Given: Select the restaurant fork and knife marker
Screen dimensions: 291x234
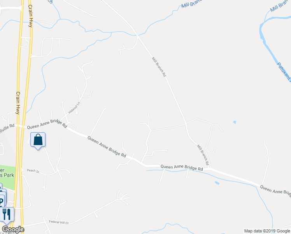Looking at the screenshot, I should click(7, 215).
